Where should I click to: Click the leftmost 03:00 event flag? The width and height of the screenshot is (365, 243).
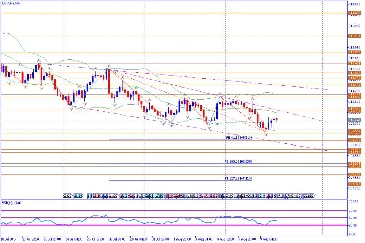67,196
